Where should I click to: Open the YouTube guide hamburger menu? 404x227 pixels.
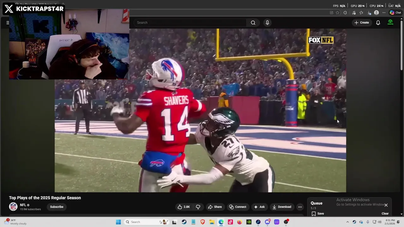tap(8, 23)
